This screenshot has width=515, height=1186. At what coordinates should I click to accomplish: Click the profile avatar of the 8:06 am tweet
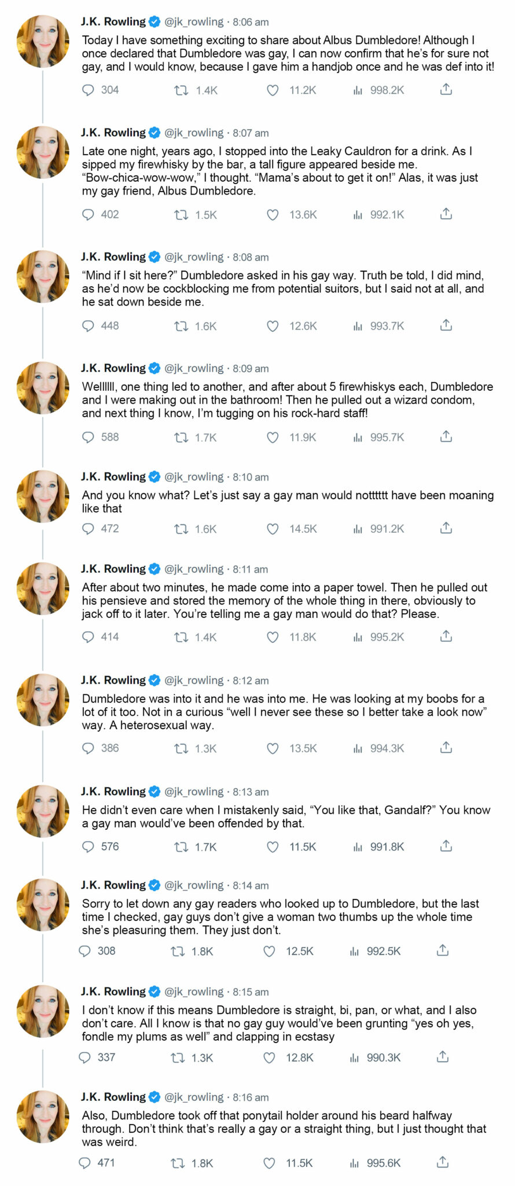43,42
